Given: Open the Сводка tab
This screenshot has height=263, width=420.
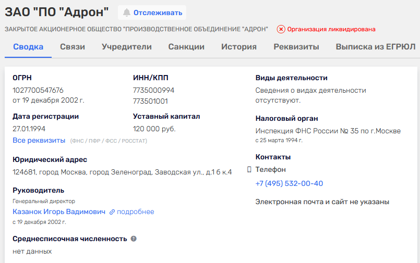Looking at the screenshot, I should (x=28, y=47).
